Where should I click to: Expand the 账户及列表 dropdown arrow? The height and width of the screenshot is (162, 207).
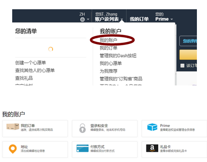coord(122,19)
